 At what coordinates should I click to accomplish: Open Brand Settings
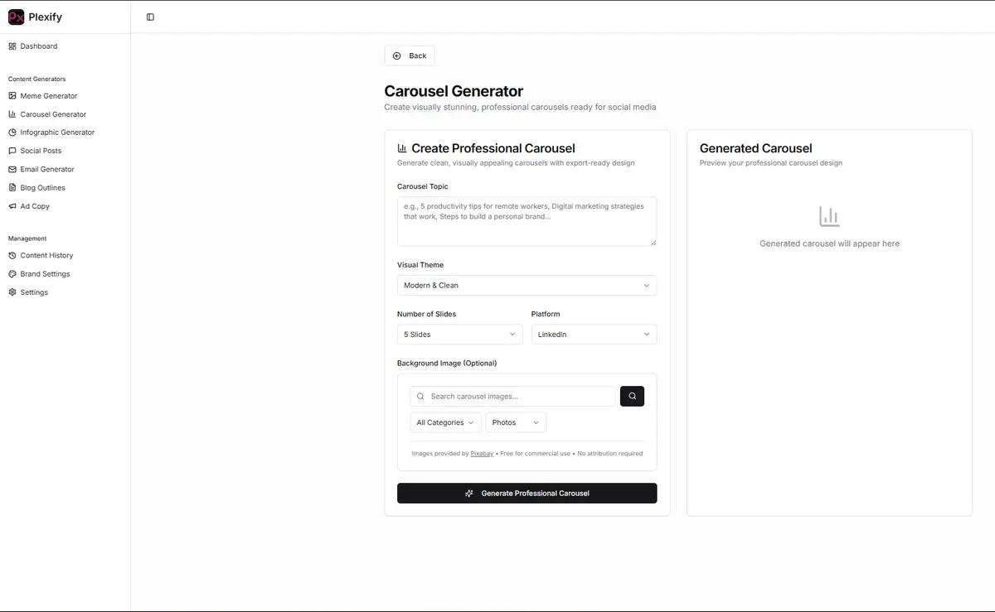click(42, 273)
